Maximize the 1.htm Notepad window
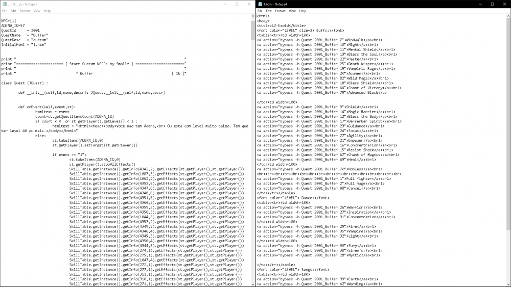 point(492,4)
